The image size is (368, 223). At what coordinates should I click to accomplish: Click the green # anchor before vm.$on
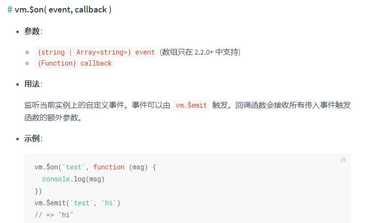pyautogui.click(x=10, y=10)
